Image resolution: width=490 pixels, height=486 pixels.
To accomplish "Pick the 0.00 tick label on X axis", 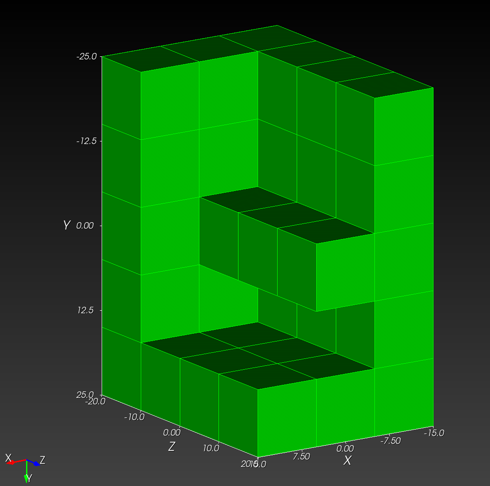I will click(x=345, y=449).
